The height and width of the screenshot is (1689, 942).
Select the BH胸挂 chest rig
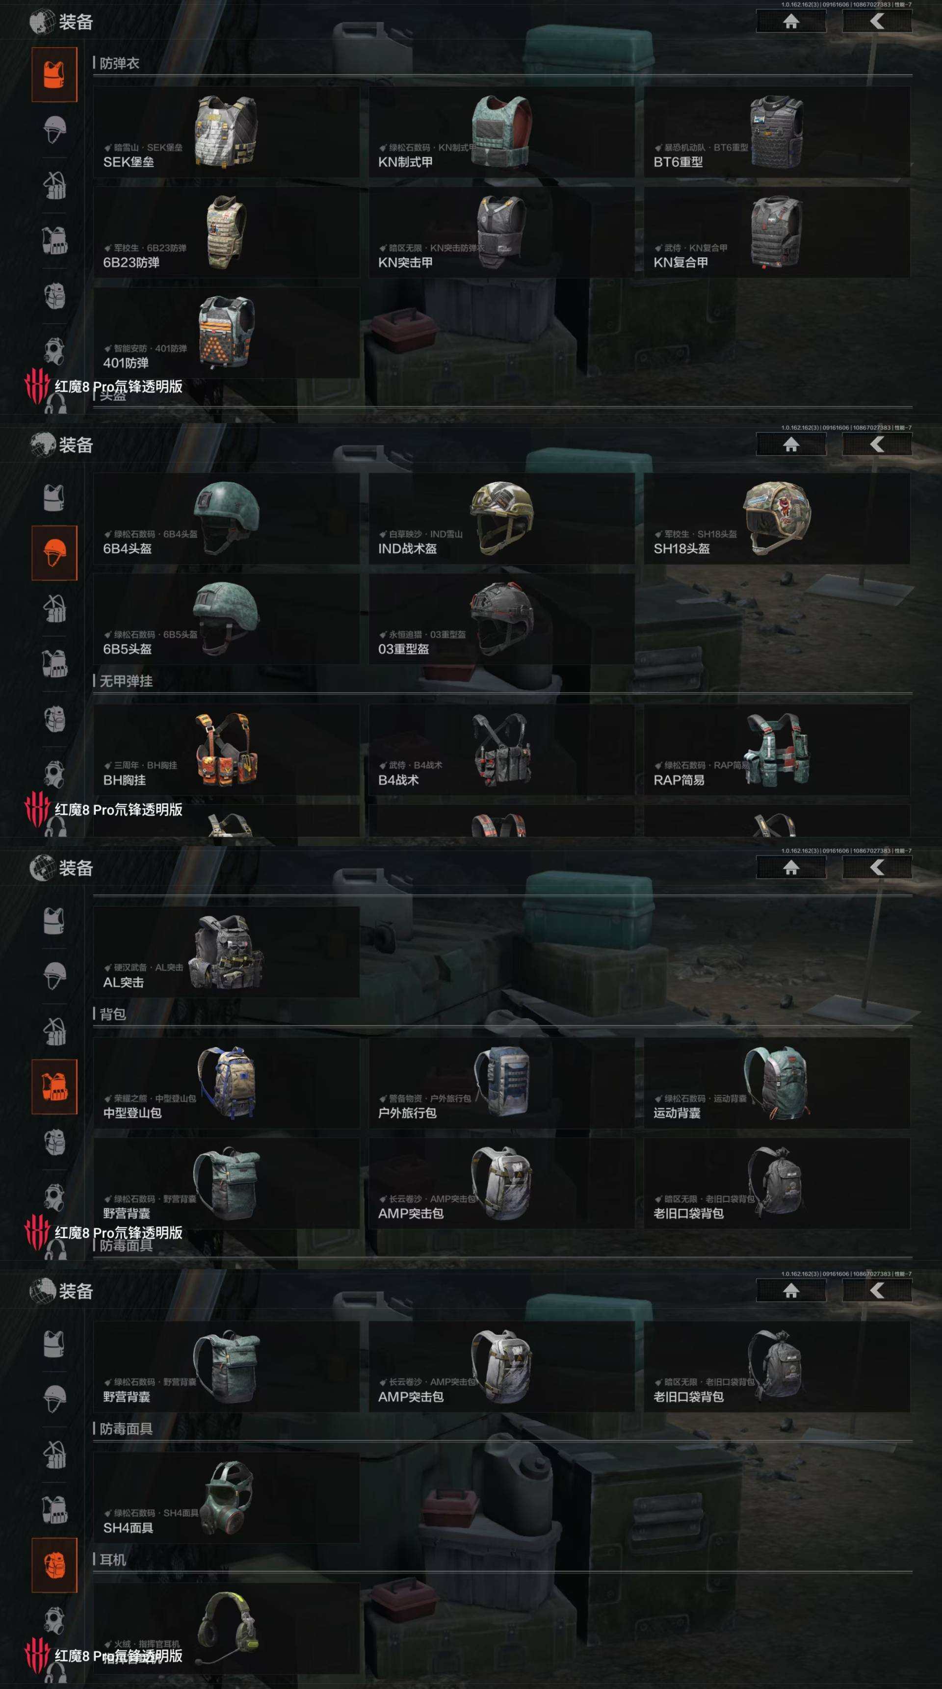[x=226, y=750]
